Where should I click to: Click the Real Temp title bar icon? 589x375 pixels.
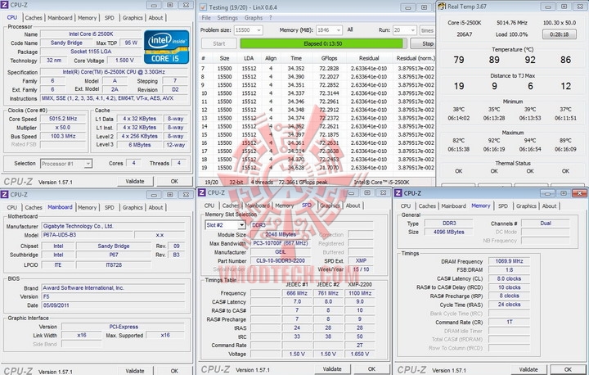pyautogui.click(x=442, y=7)
